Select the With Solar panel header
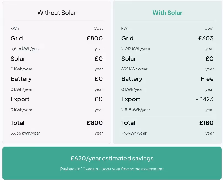 point(167,13)
